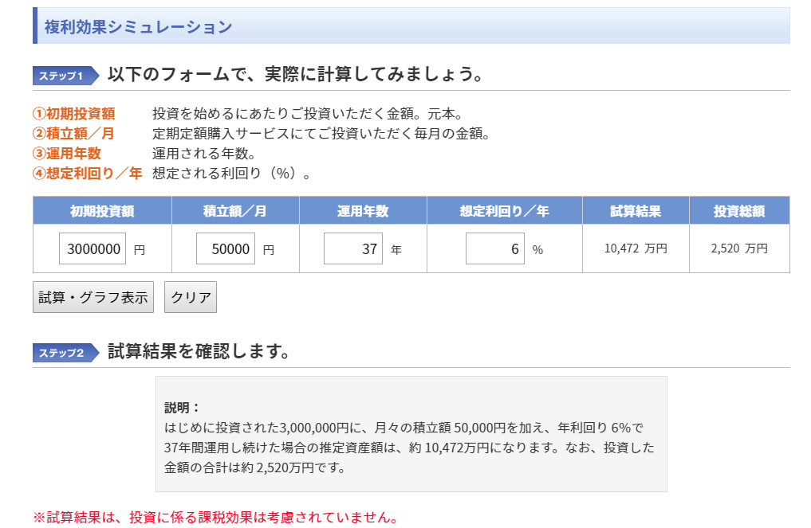Click the 試算結果 table header
Screen dimensions: 811x528
[636, 211]
